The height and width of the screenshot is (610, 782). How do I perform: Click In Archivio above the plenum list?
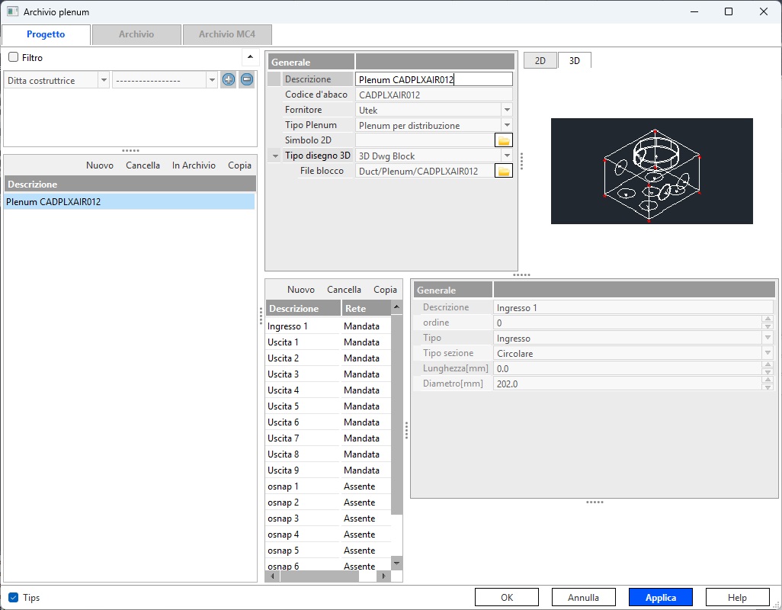coord(194,165)
